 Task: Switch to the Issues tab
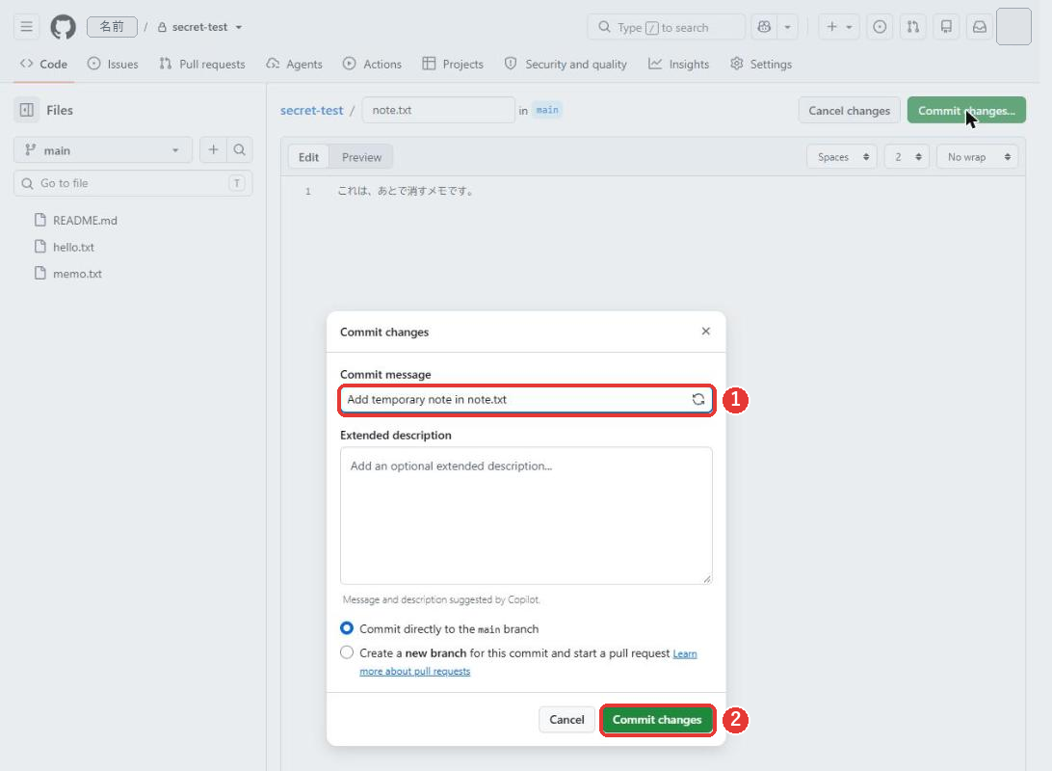pyautogui.click(x=113, y=64)
